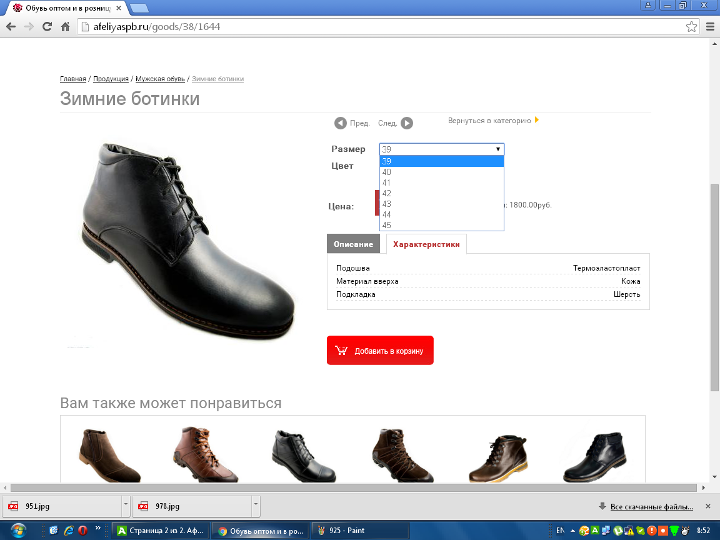Click the Обувь оптом и в ро... Chrome taskbar button

tap(261, 531)
